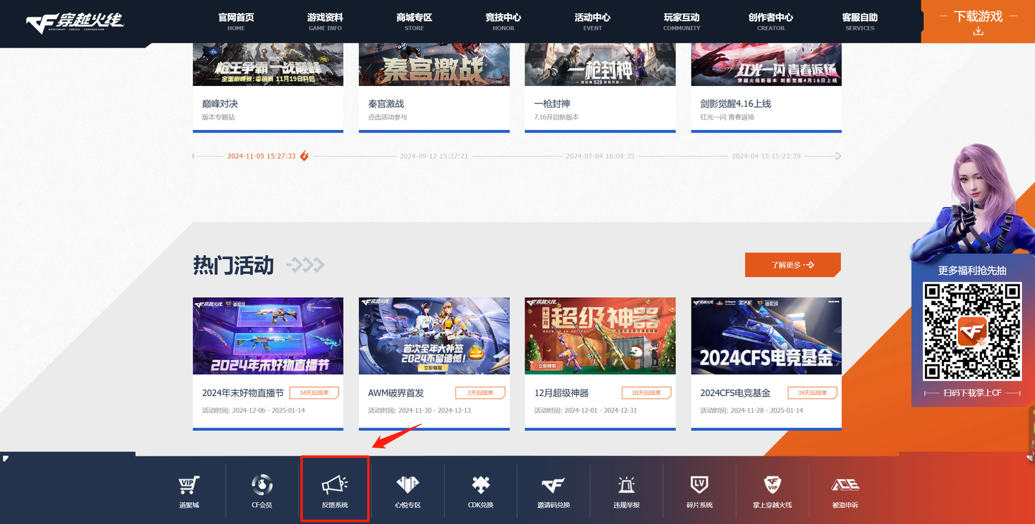Click 活动时间 2024-12-01 - 2024-12-31 text

click(585, 410)
